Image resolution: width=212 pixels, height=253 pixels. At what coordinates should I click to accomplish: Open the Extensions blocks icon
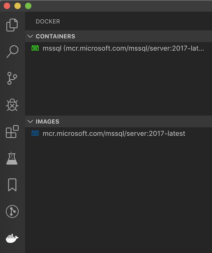tap(12, 132)
